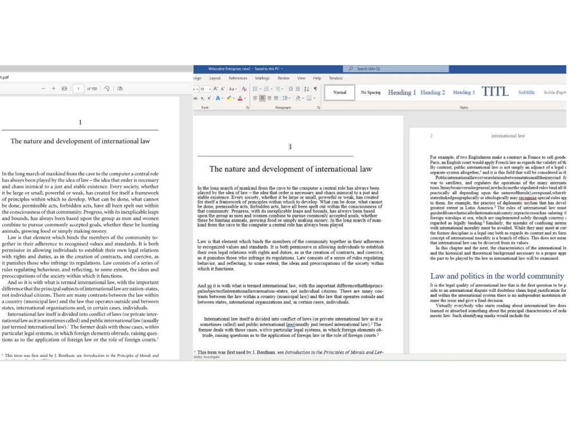
Task: Increase font size in Word
Action: [215, 89]
